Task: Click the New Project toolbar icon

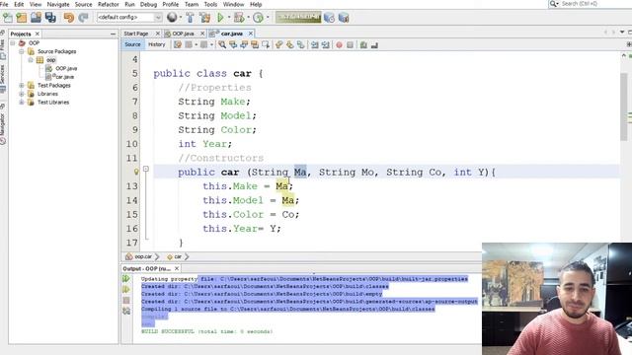Action: click(22, 18)
